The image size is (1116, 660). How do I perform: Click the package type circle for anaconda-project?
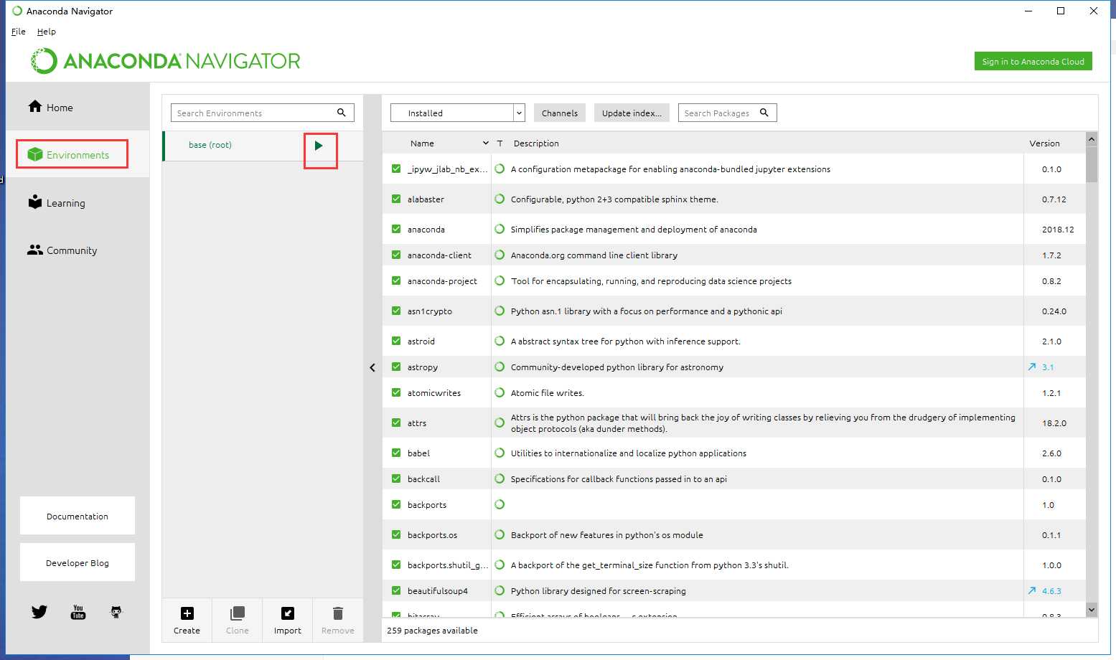(x=500, y=280)
